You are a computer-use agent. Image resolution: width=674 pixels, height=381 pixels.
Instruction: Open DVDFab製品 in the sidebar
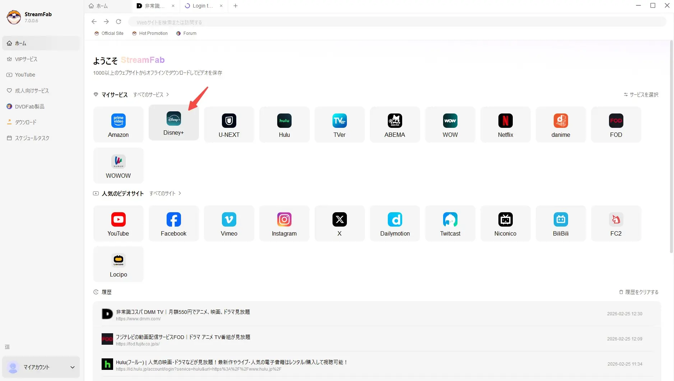[41, 106]
